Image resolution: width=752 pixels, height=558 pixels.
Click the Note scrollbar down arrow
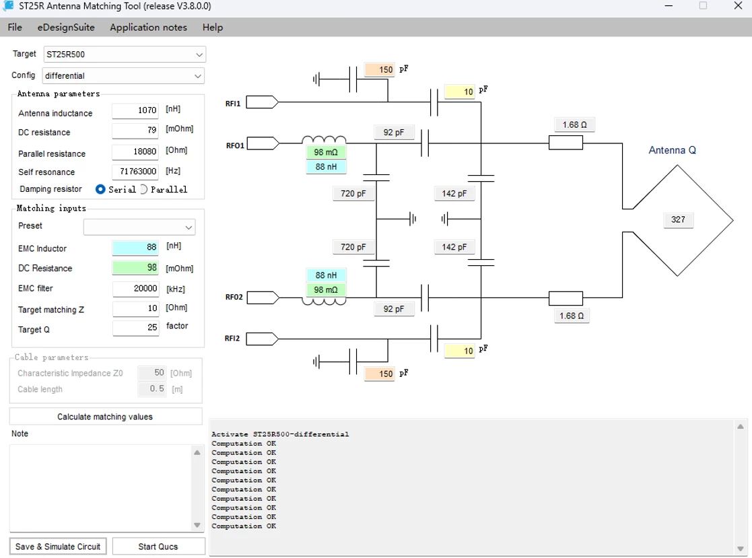tap(197, 525)
